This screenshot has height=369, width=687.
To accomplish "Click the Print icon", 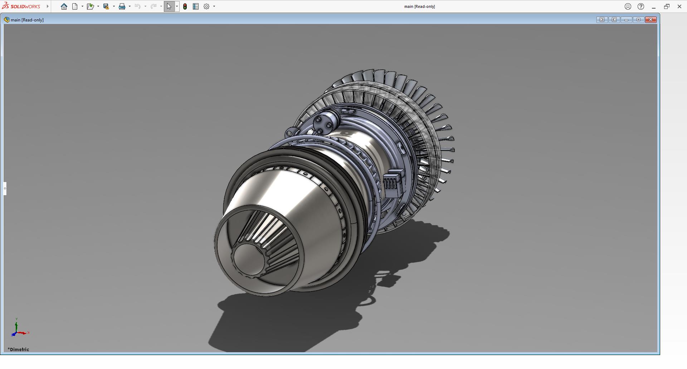I will point(122,6).
